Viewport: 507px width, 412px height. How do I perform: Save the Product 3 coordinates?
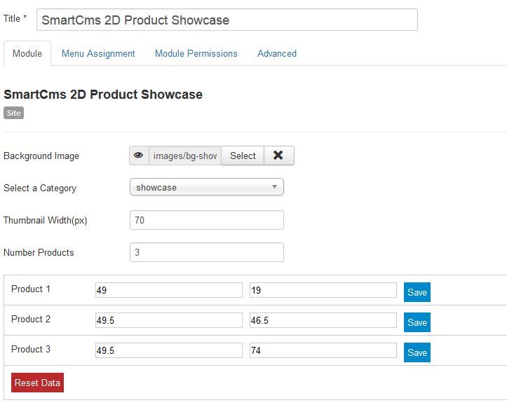pyautogui.click(x=417, y=352)
